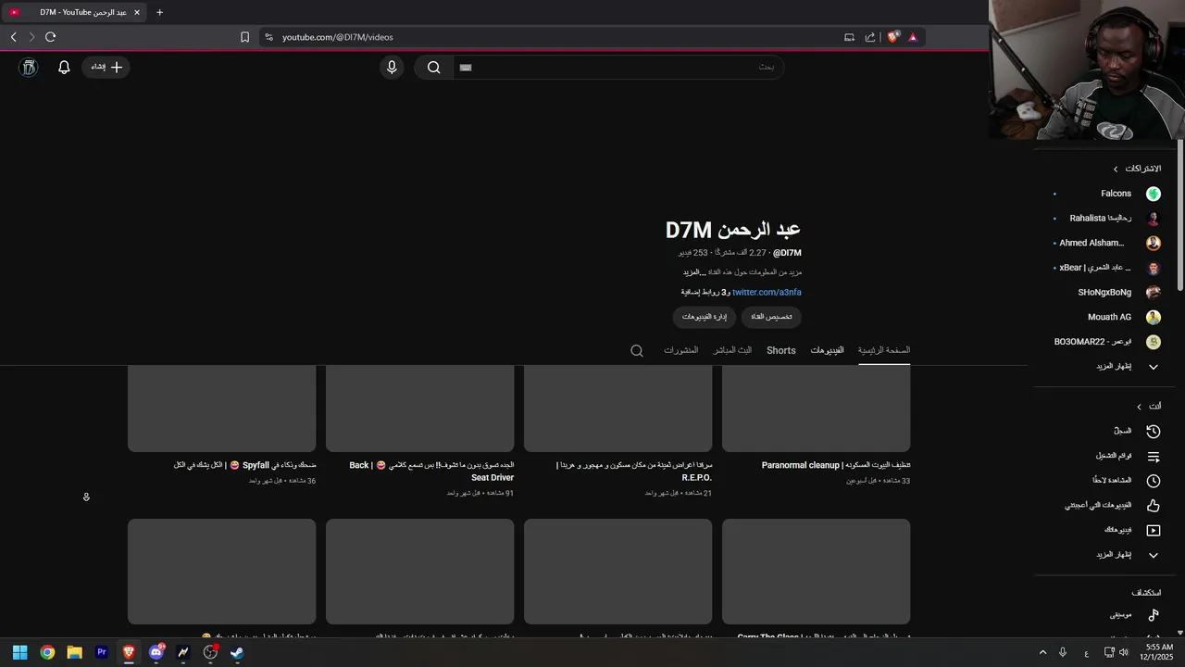Open Spyfall video thumbnail
1185x667 pixels.
[222, 409]
